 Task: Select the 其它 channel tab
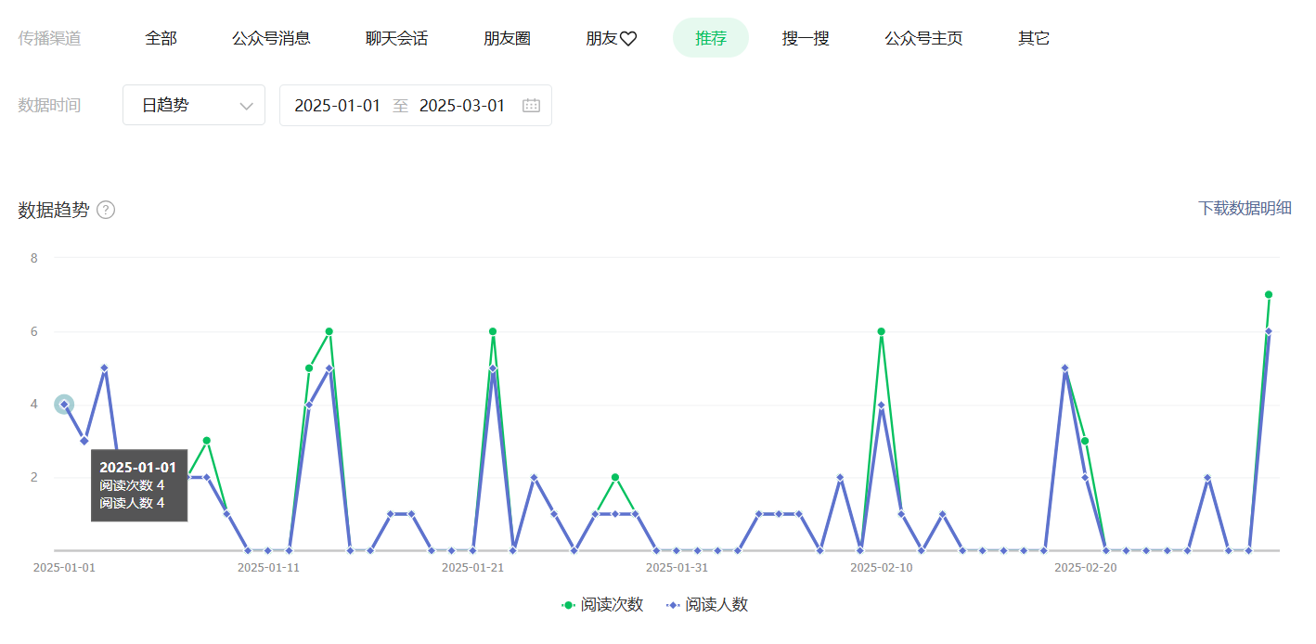pyautogui.click(x=1034, y=38)
